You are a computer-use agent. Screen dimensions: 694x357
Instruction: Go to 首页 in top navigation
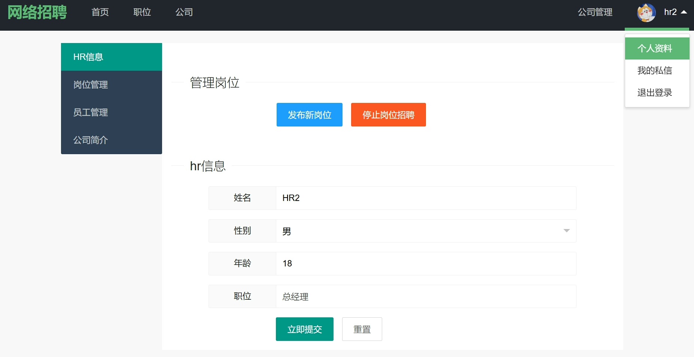coord(100,12)
